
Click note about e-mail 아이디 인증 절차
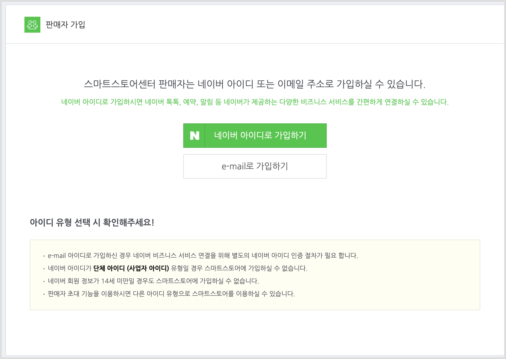[x=203, y=256]
